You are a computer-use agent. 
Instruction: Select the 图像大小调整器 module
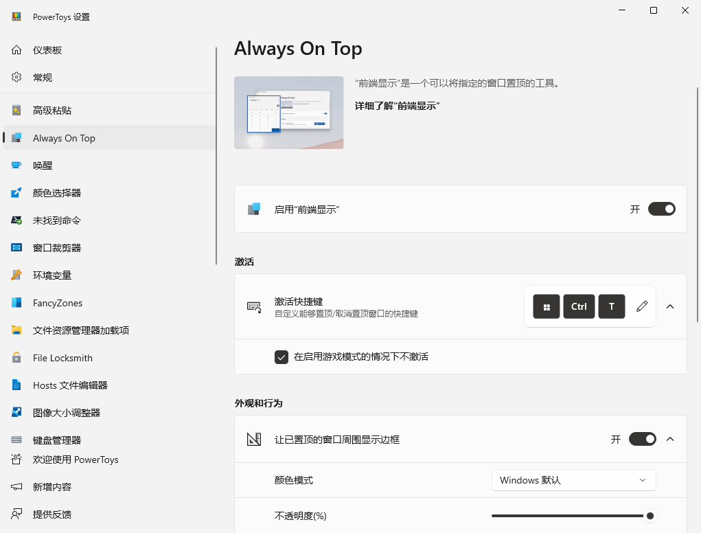tap(67, 412)
